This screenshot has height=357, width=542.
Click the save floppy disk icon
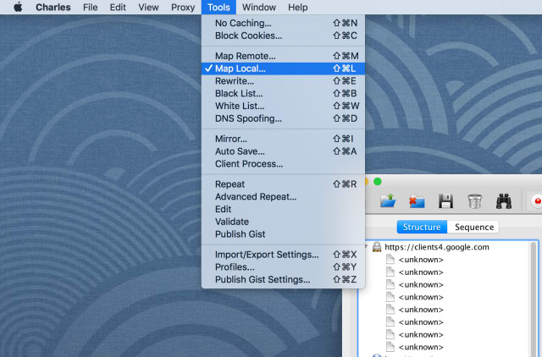point(445,201)
